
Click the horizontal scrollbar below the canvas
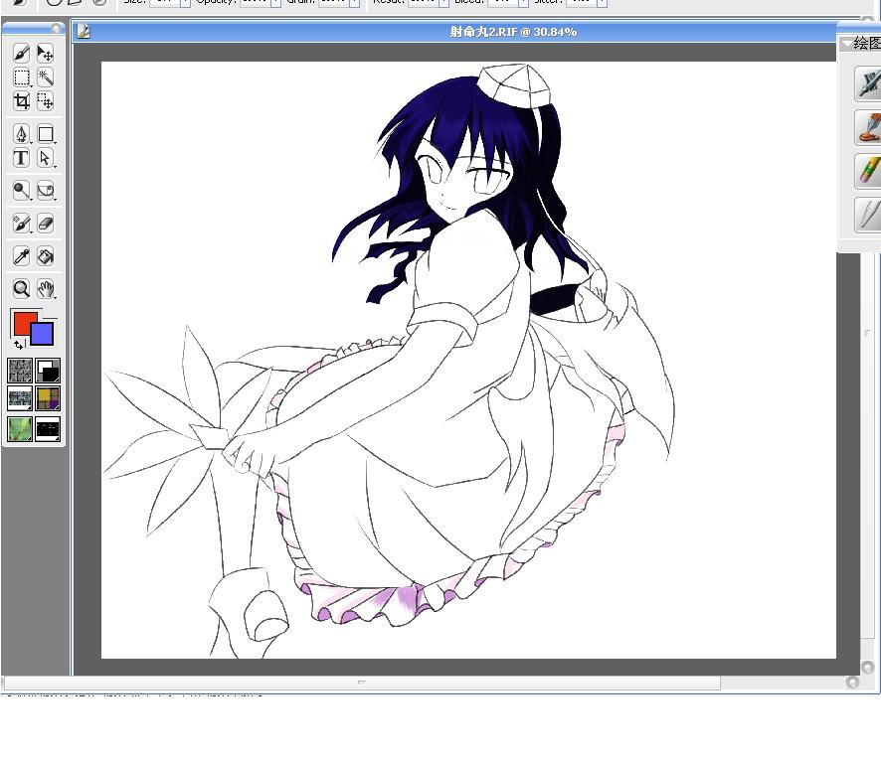point(362,683)
